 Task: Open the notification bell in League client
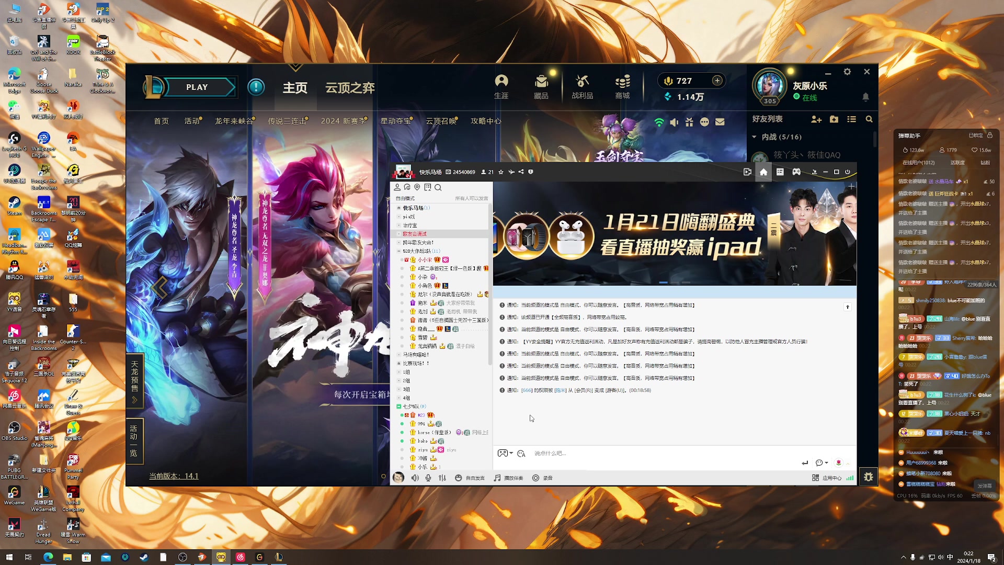tap(865, 97)
